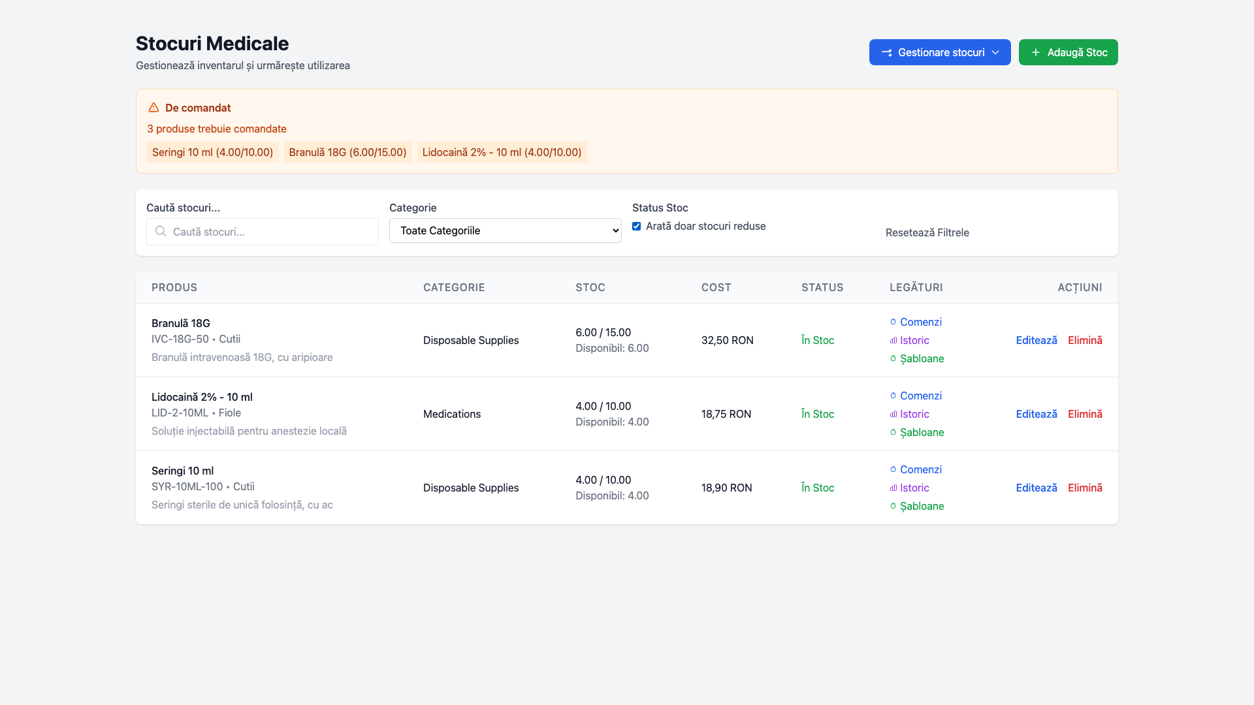
Task: Click the arrows icon on Gestionare stocuri
Action: tap(886, 52)
